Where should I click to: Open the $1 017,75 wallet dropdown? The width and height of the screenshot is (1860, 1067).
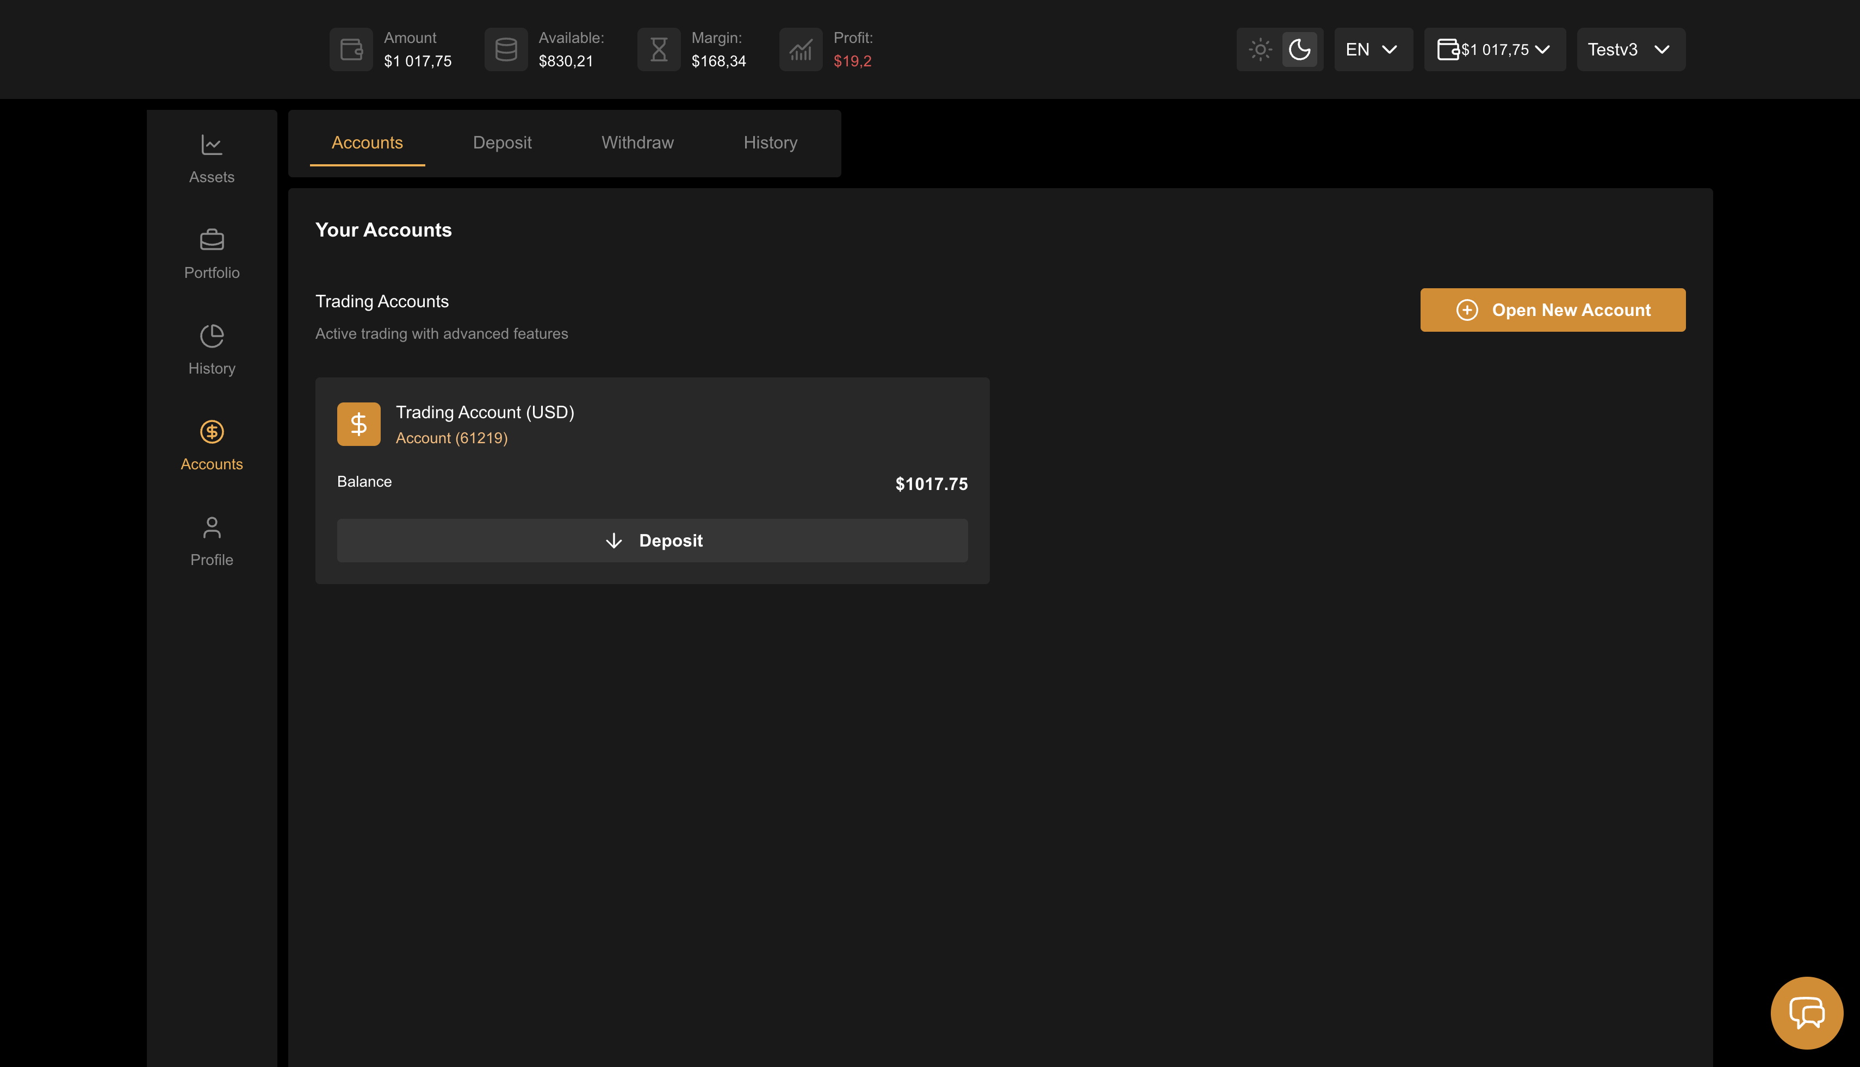tap(1495, 49)
